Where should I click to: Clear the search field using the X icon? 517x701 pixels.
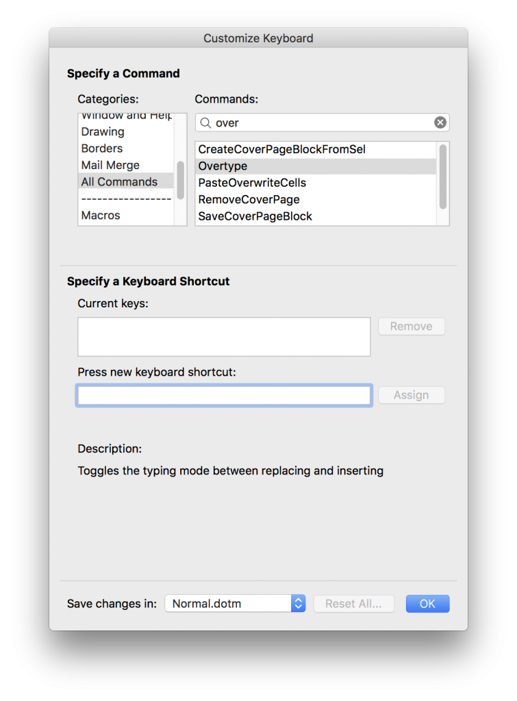click(x=440, y=122)
